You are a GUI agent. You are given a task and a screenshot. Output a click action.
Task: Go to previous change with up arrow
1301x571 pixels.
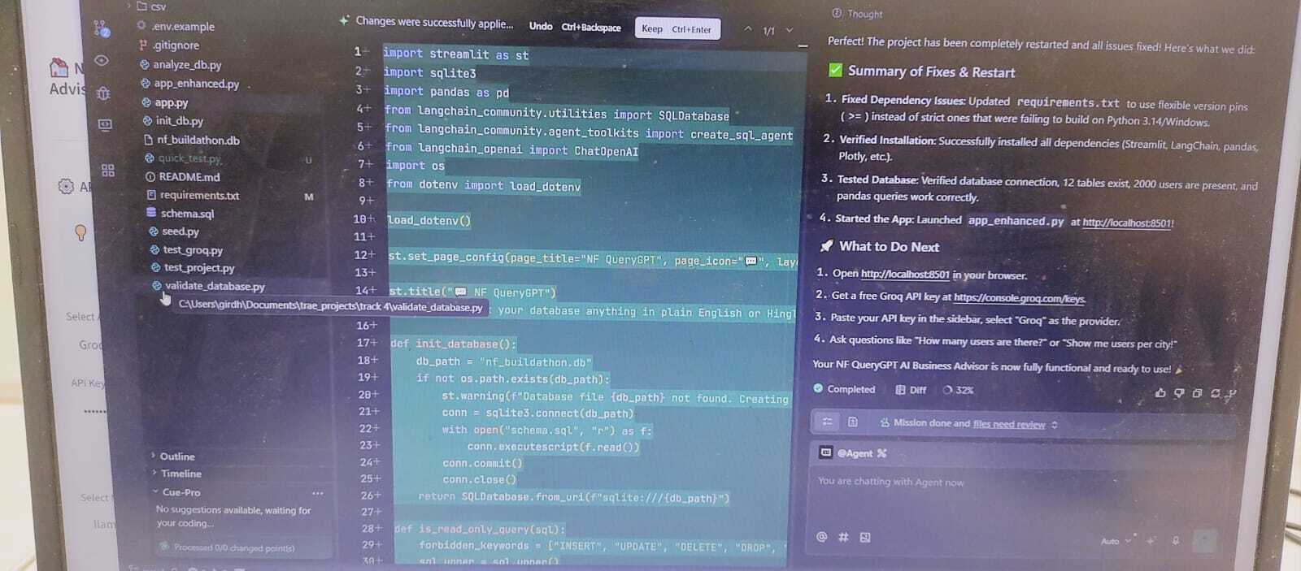pos(748,29)
